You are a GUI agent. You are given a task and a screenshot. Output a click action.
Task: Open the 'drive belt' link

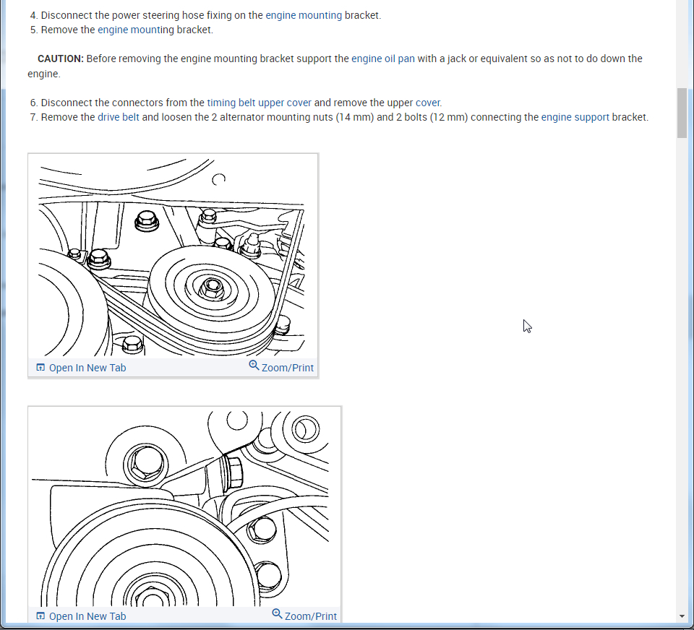(118, 117)
